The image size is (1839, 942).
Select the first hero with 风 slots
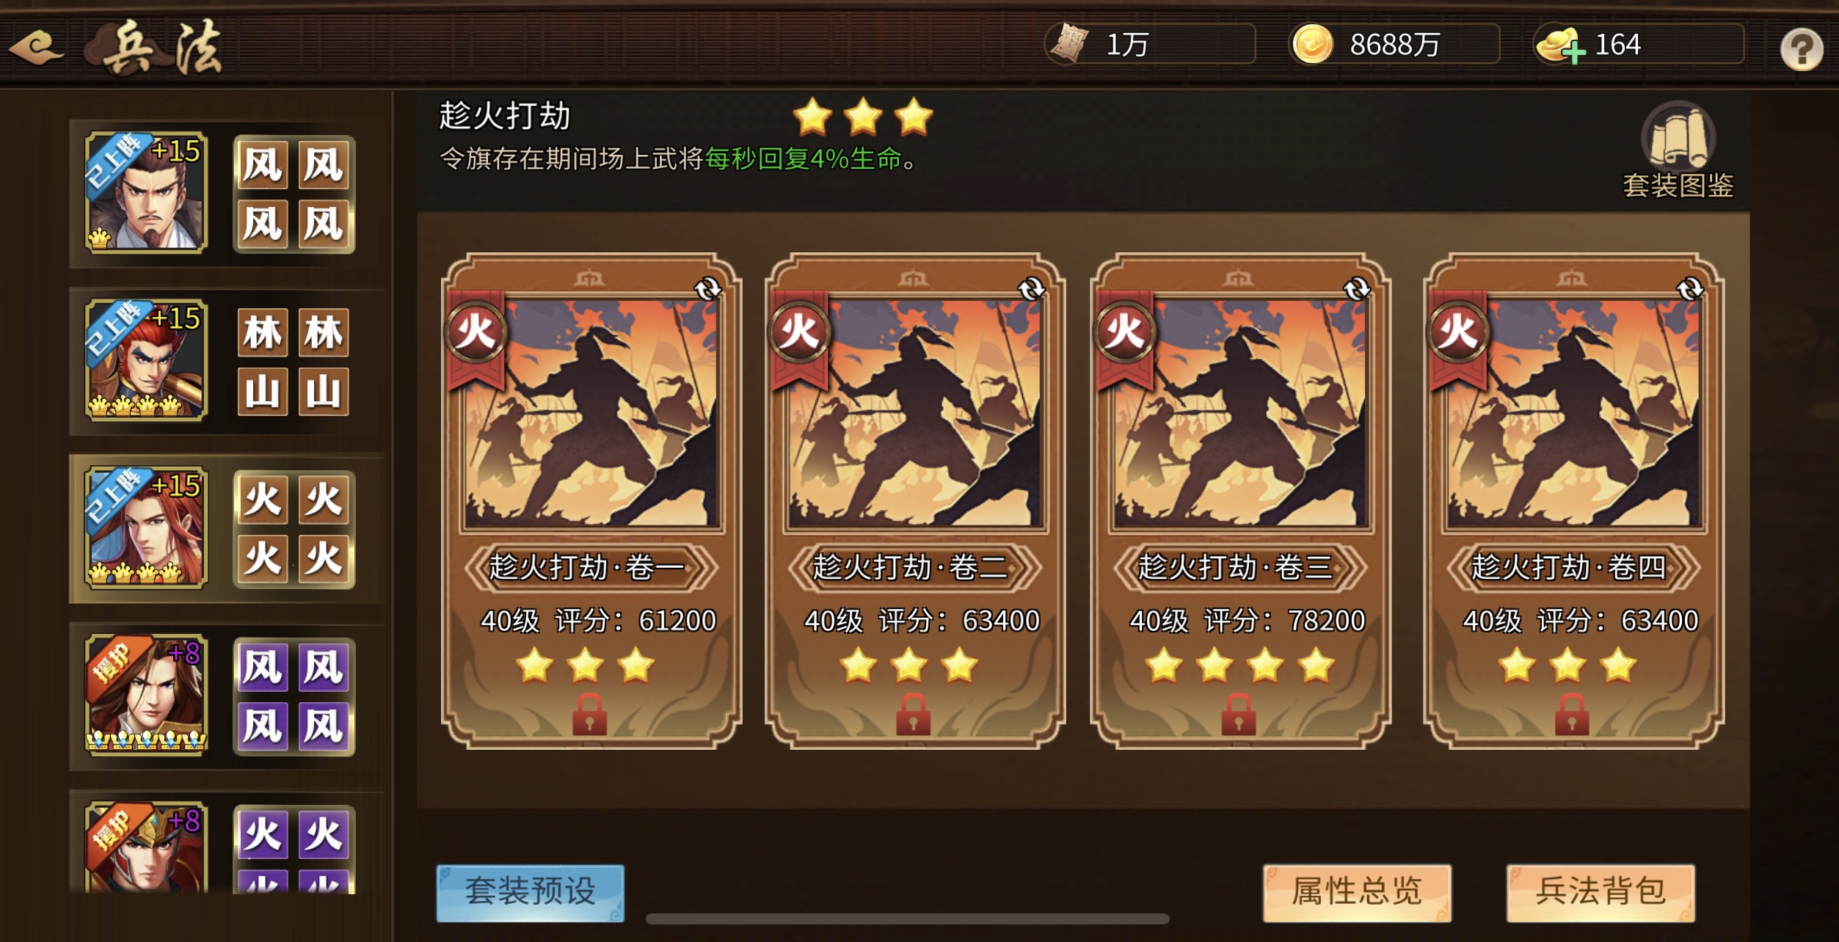point(146,192)
